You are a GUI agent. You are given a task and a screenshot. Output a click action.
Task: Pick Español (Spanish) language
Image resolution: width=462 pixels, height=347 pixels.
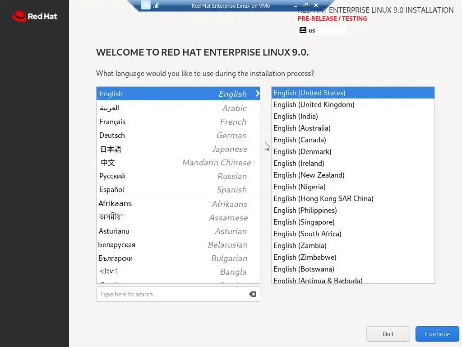[178, 189]
